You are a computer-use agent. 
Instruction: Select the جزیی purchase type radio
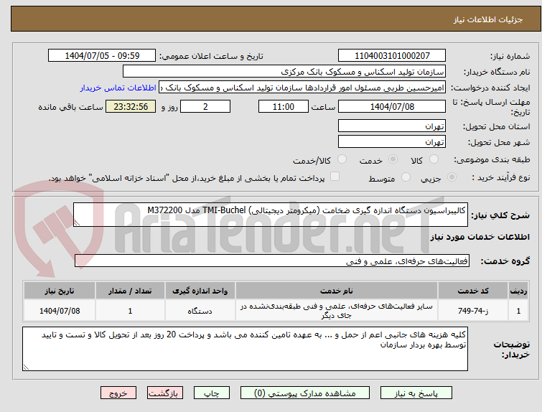point(452,177)
